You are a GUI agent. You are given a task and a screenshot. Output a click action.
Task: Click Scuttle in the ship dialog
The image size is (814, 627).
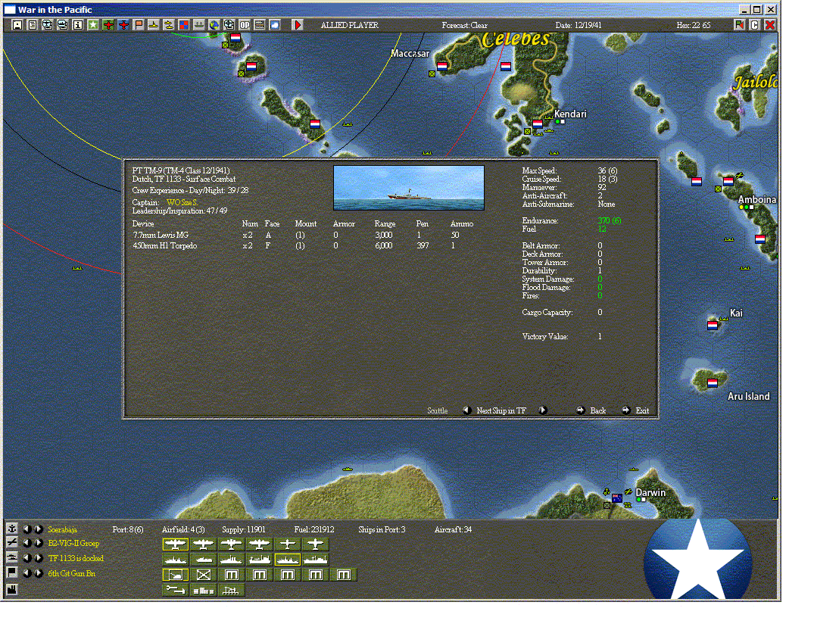pyautogui.click(x=437, y=410)
